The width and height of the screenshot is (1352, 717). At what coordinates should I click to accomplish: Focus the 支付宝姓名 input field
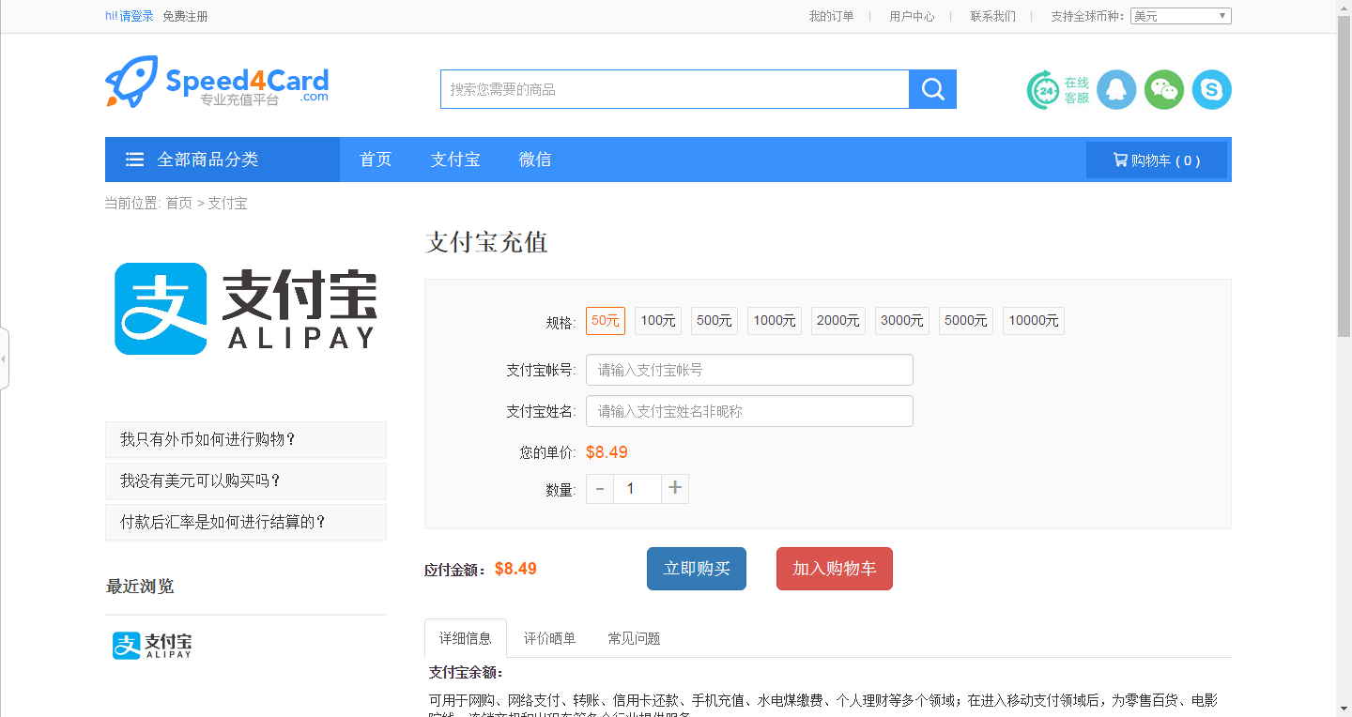pos(749,411)
